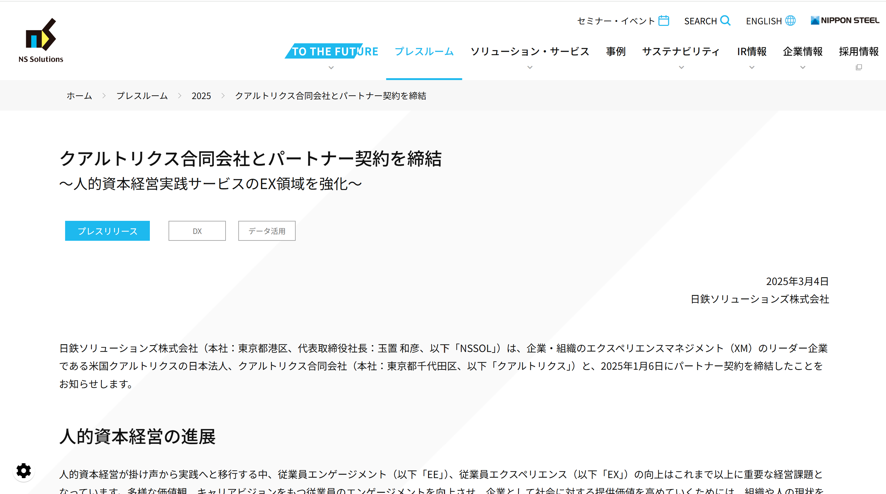Click the DX tag button
Screen dimensions: 886x494
pos(197,231)
